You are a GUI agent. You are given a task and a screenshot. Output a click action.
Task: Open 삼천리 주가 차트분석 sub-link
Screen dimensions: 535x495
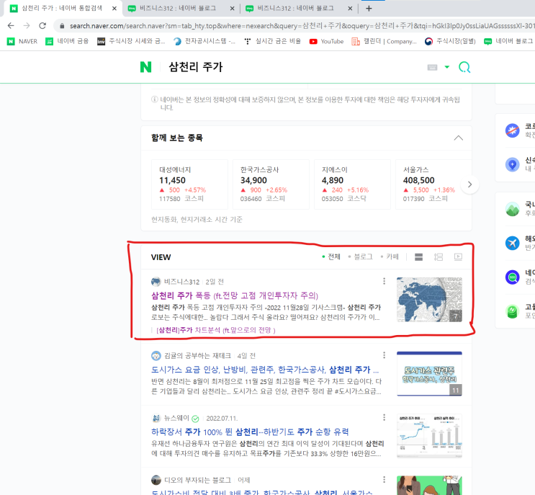[x=215, y=330]
